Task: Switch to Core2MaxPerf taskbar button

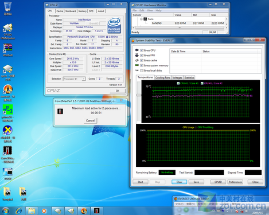Action: [x=97, y=211]
